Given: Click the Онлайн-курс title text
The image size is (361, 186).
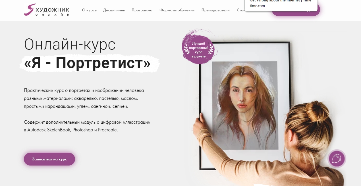Looking at the screenshot, I should tap(70, 44).
